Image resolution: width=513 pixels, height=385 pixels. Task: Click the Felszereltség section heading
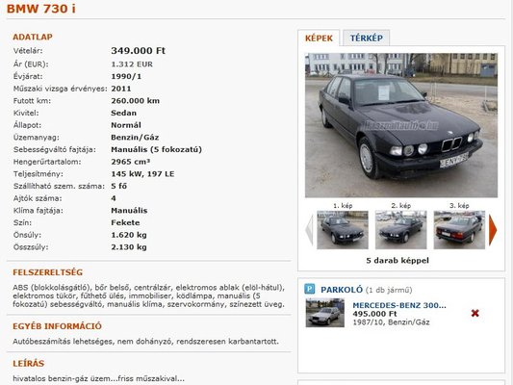[x=48, y=272]
